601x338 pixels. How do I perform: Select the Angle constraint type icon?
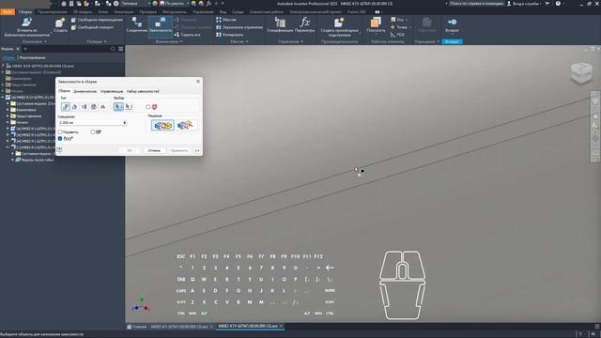(75, 107)
